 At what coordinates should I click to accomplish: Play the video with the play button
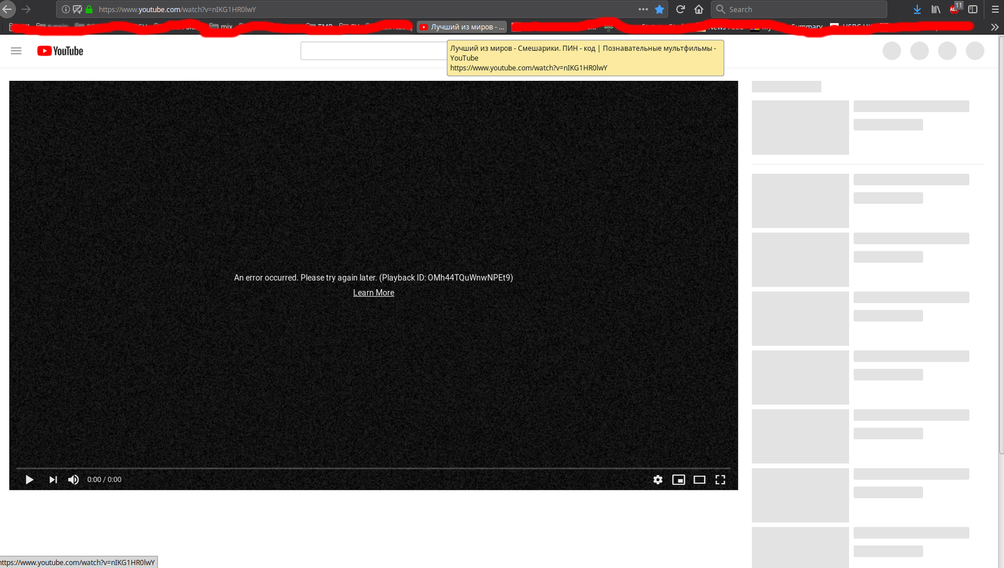29,480
